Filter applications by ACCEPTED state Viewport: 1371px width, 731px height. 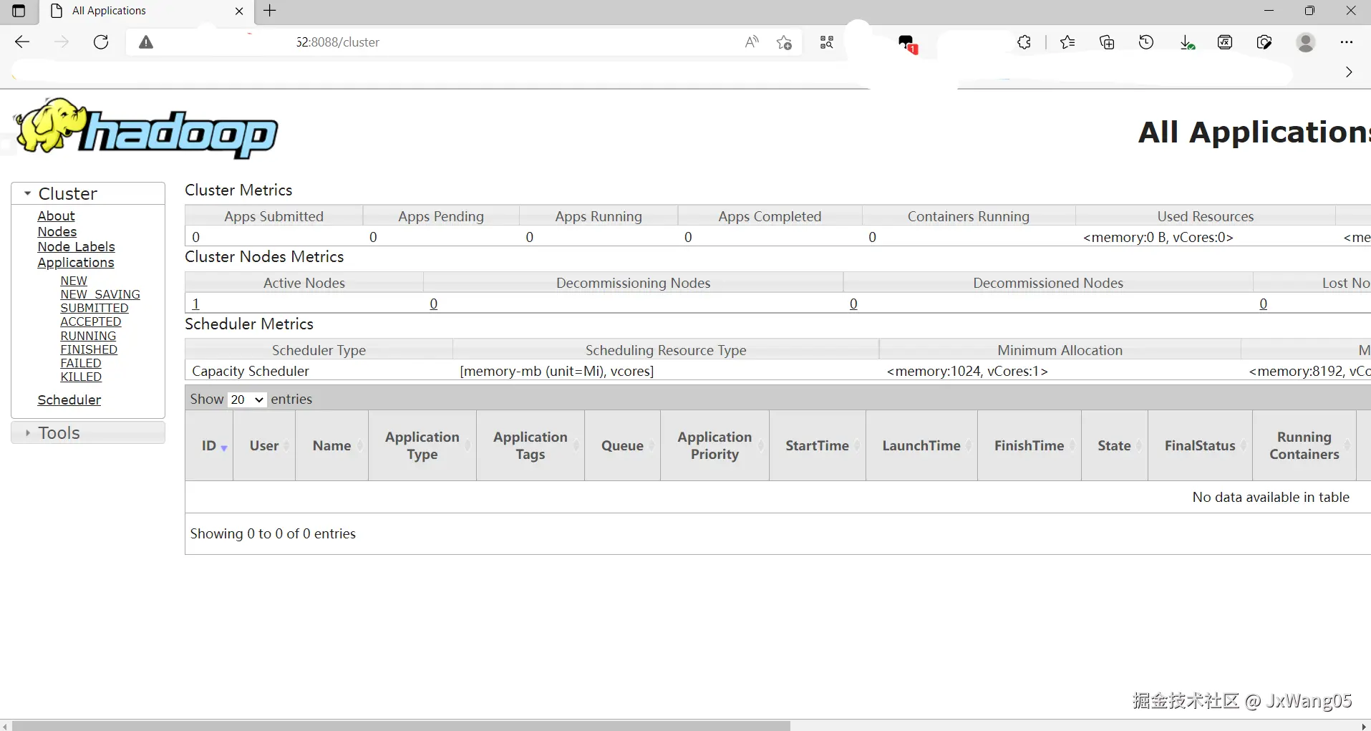pos(91,322)
